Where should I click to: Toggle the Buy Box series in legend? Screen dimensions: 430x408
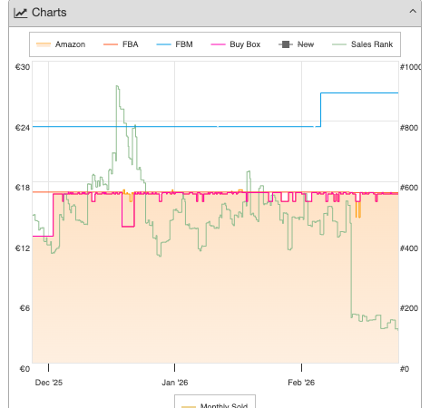click(x=236, y=44)
